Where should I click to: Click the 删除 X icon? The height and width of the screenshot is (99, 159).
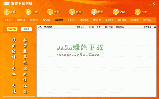click(72, 12)
